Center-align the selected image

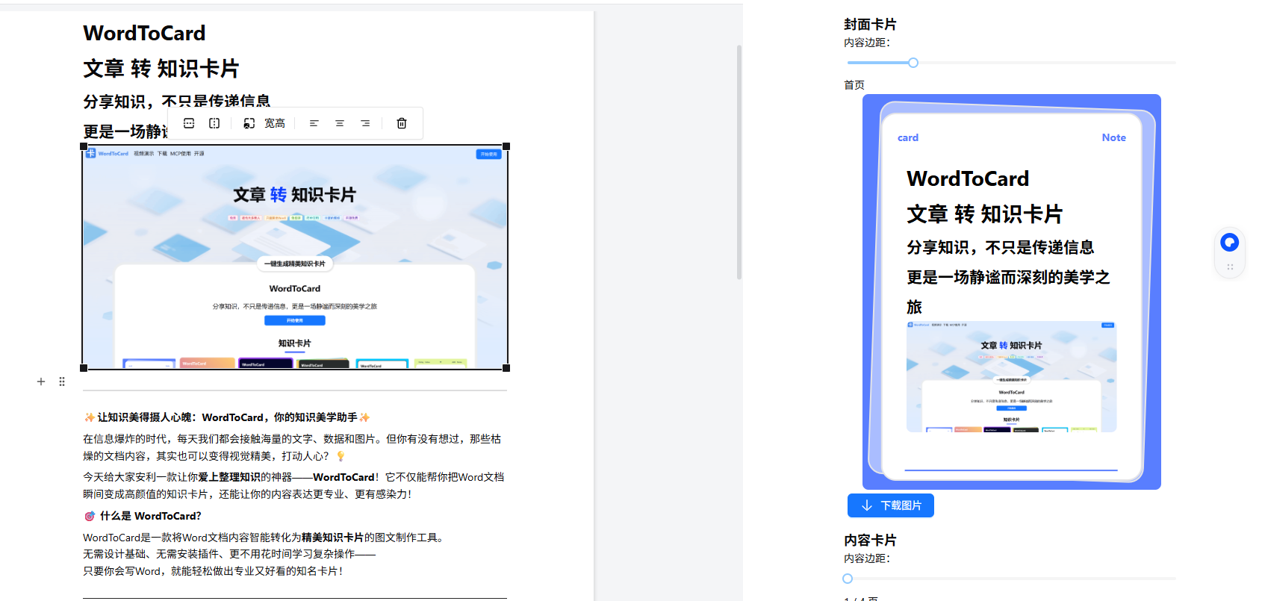[340, 123]
